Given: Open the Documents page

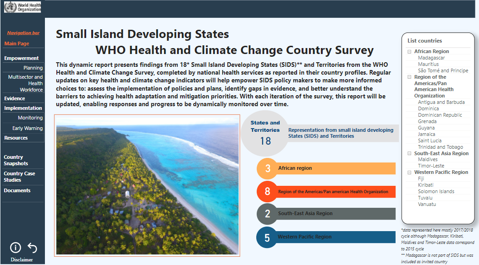Looking at the screenshot, I should click(x=17, y=190).
